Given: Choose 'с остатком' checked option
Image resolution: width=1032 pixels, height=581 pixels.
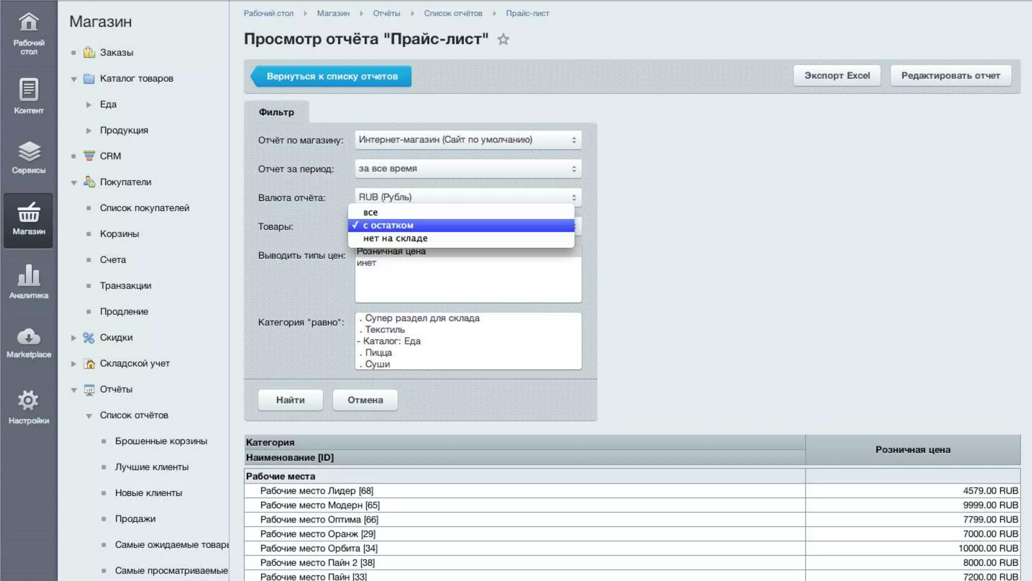Looking at the screenshot, I should click(388, 225).
